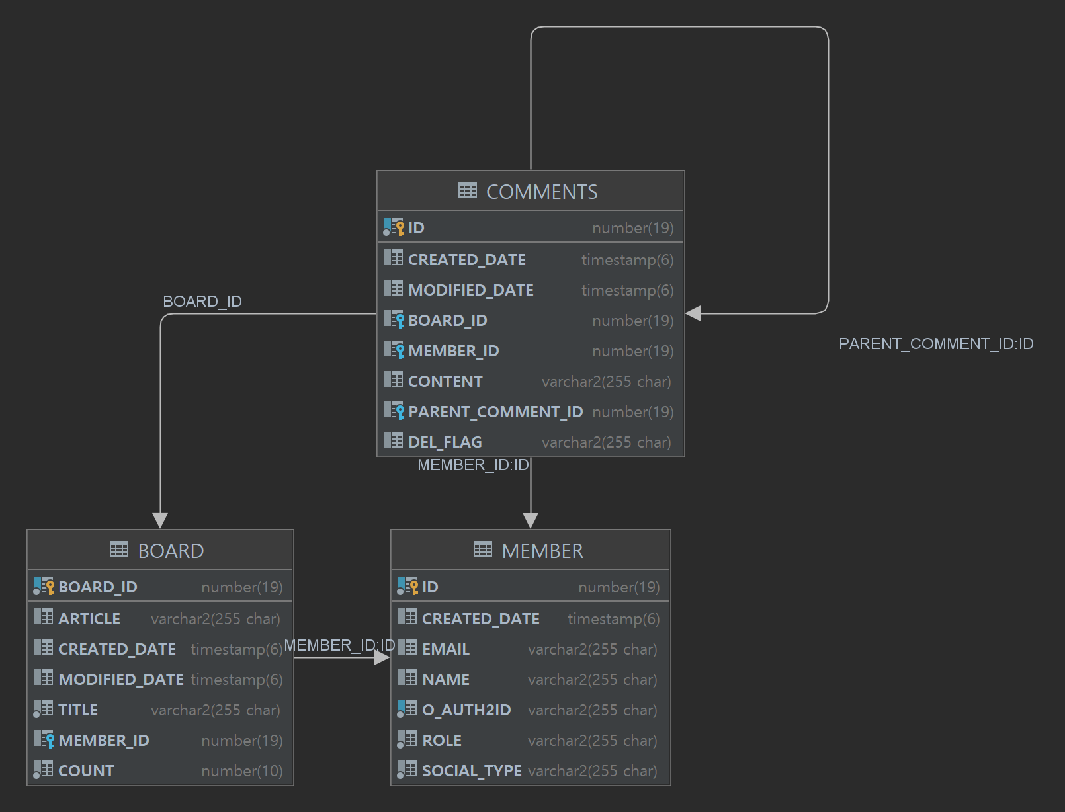Click column icon beside TITLE
Screen dimensions: 1065x812
[44, 710]
